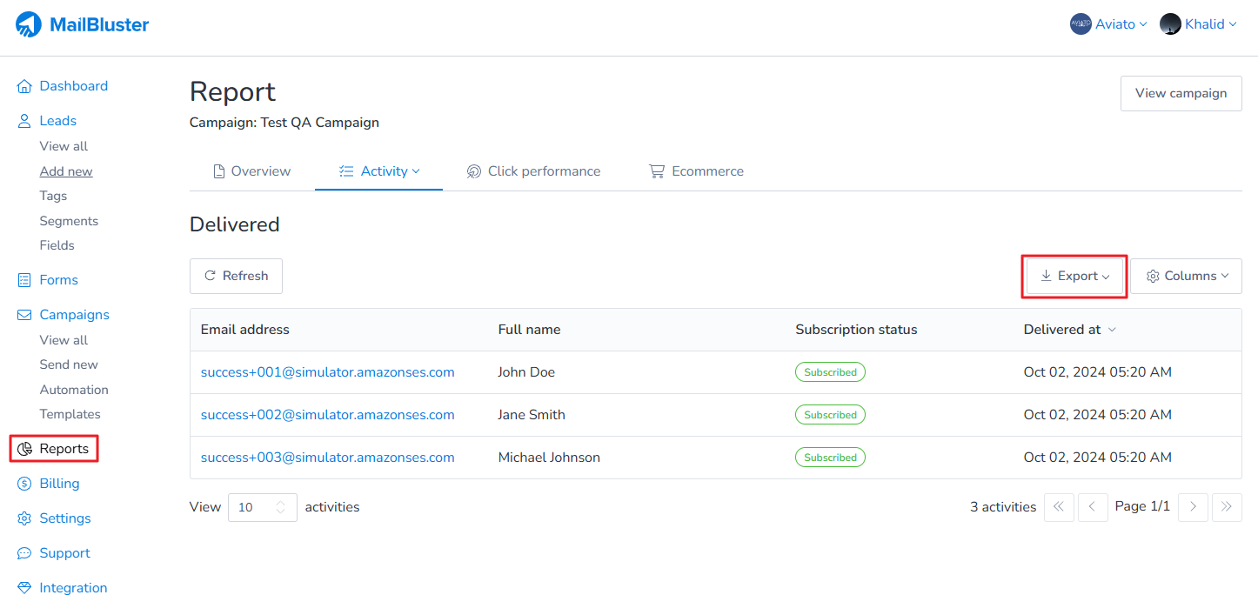The height and width of the screenshot is (615, 1258).
Task: Click the Billing dollar icon
Action: pos(24,484)
